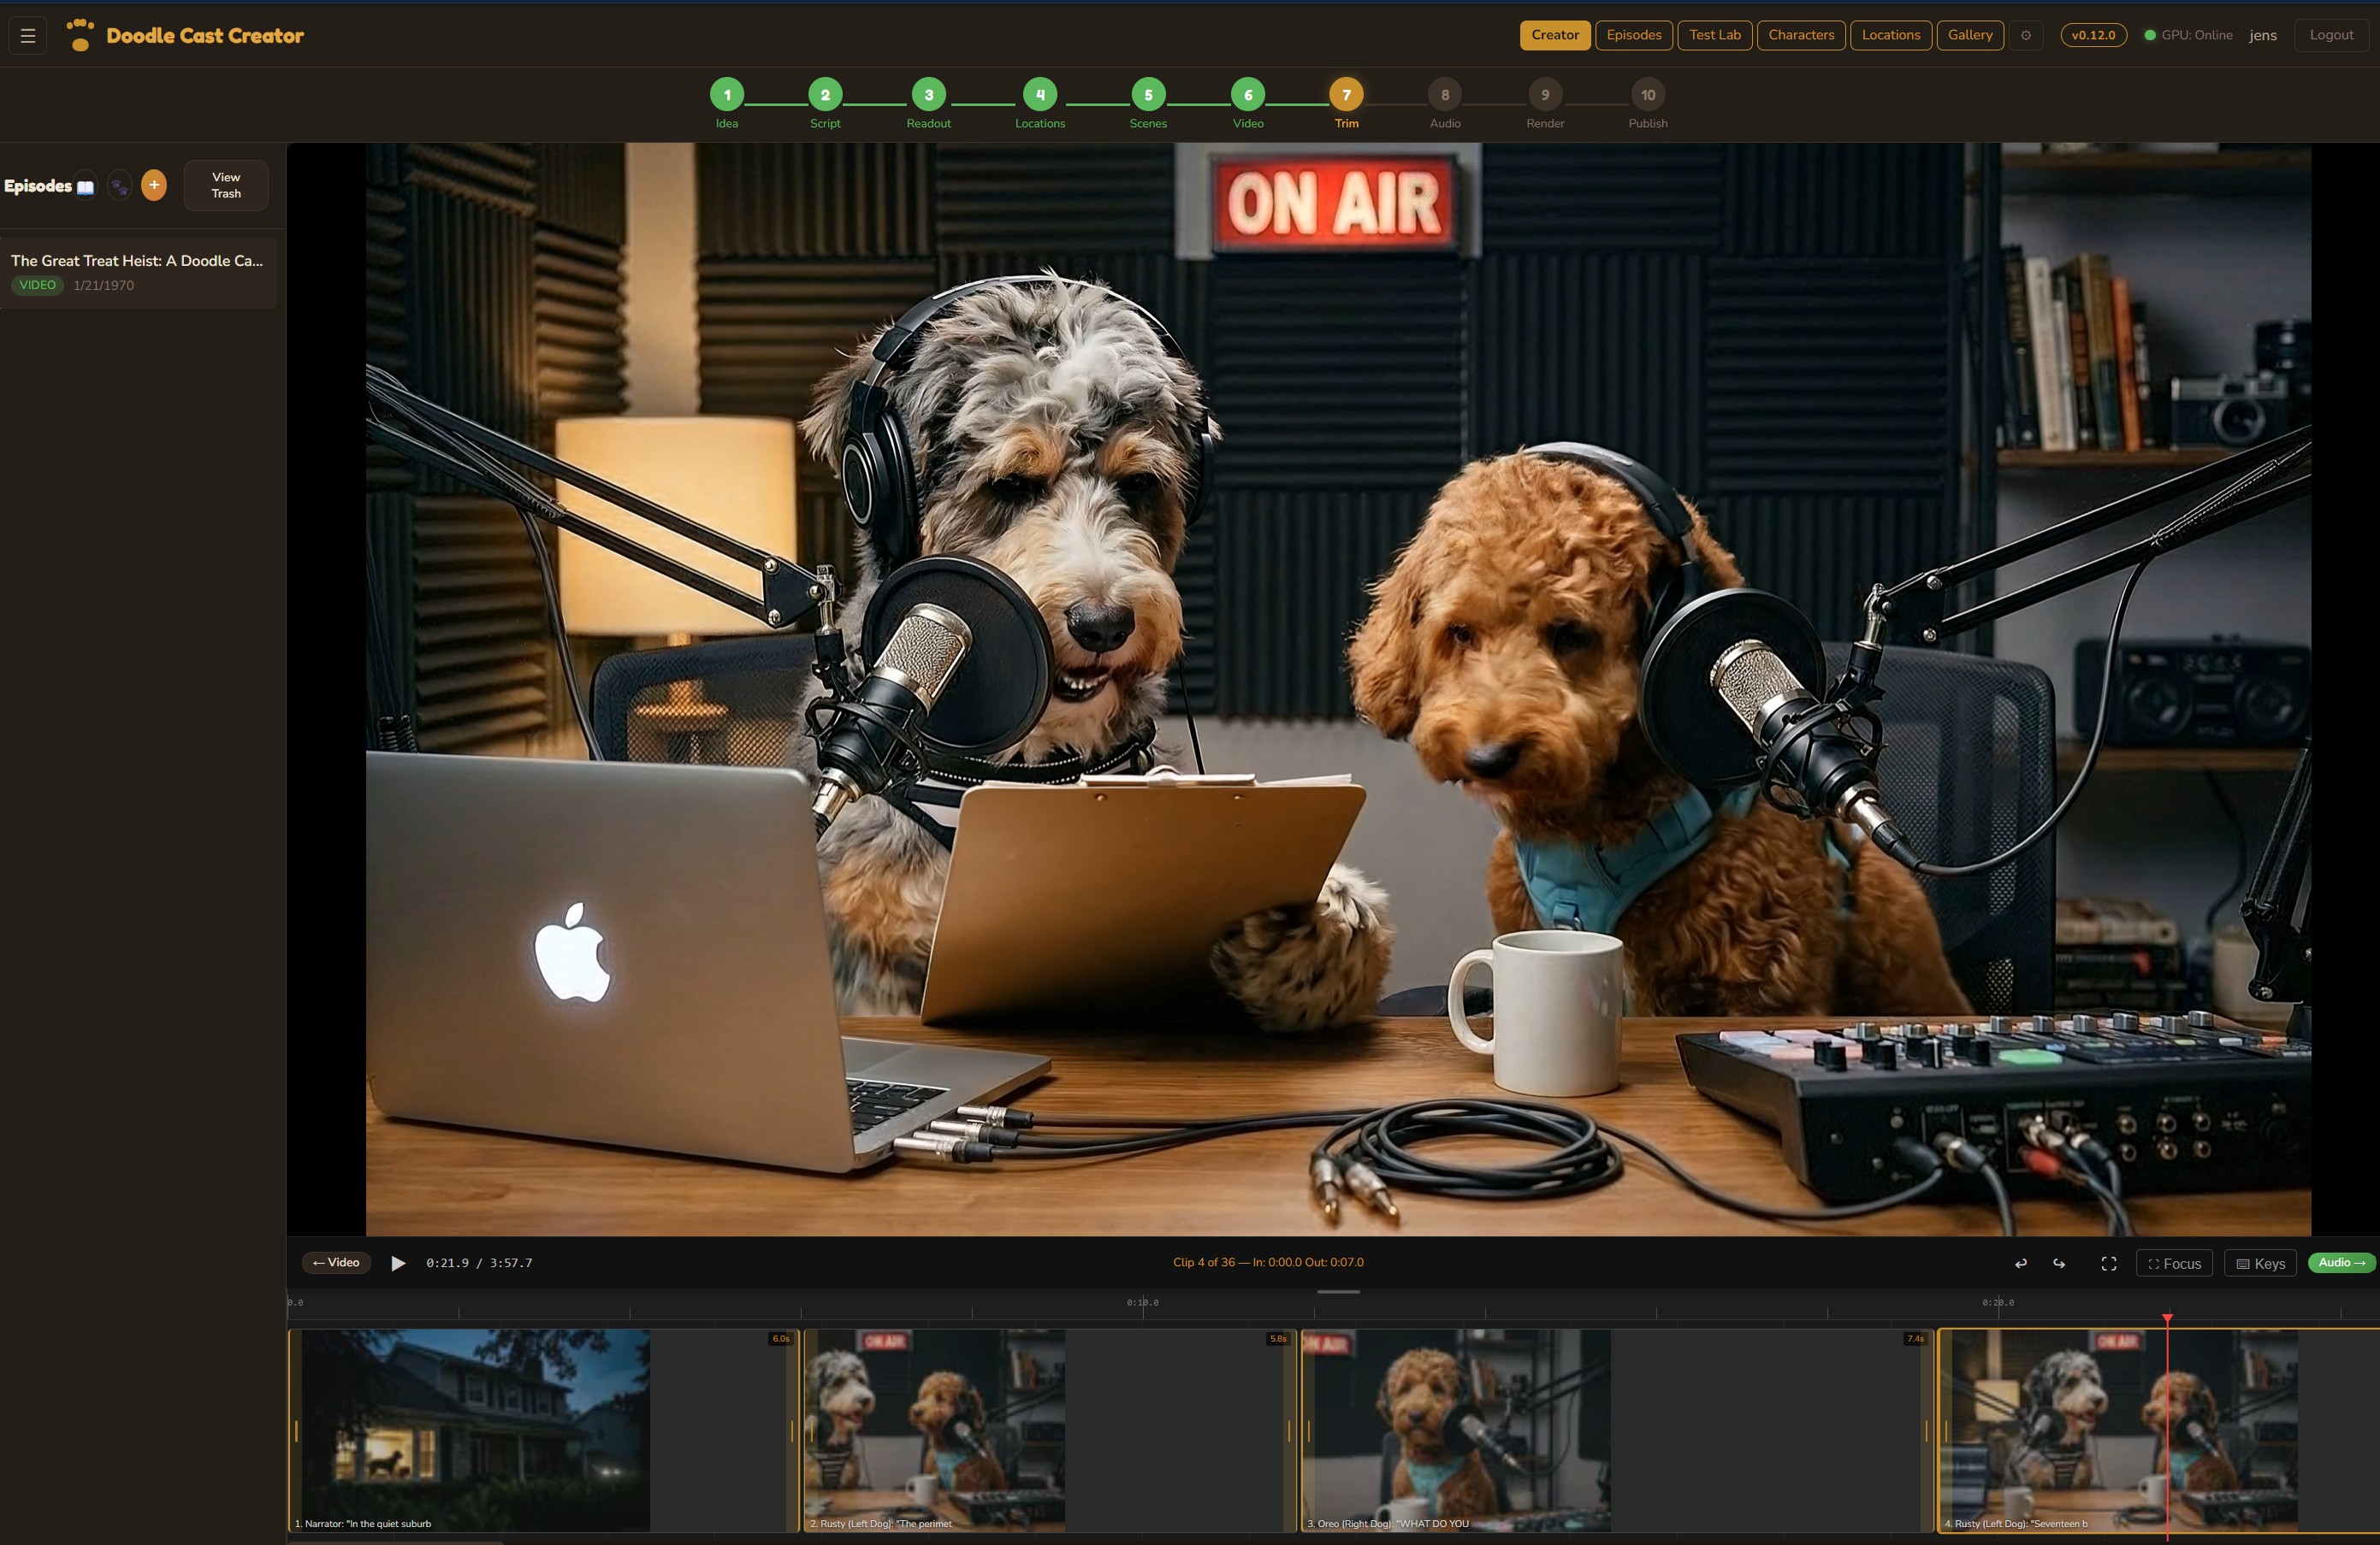The image size is (2380, 1545).
Task: Show keyboard shortcuts with the Keys toggle
Action: pyautogui.click(x=2260, y=1262)
